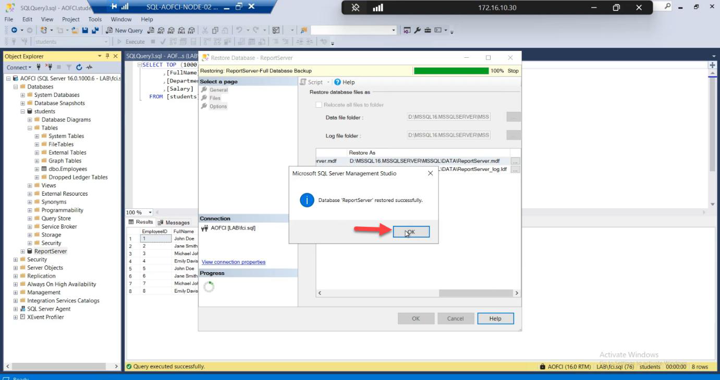Click the Activity/debug wrench toolbar icon
This screenshot has width=720, height=380.
click(419, 31)
